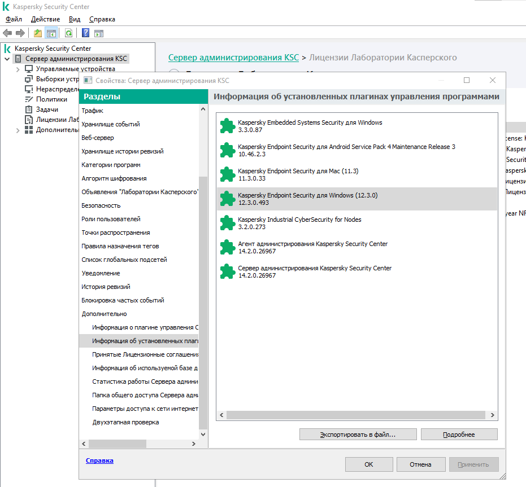526x487 pixels.
Task: Click the Endpoint Security для Mac plugin icon
Action: (x=228, y=174)
